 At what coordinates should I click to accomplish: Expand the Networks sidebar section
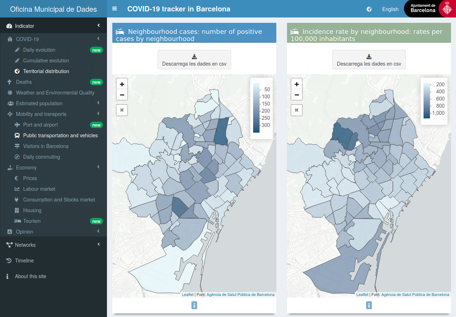[x=53, y=245]
